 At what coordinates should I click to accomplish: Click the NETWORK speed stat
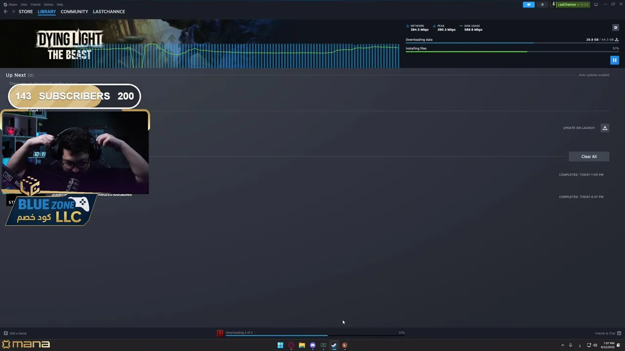point(417,28)
